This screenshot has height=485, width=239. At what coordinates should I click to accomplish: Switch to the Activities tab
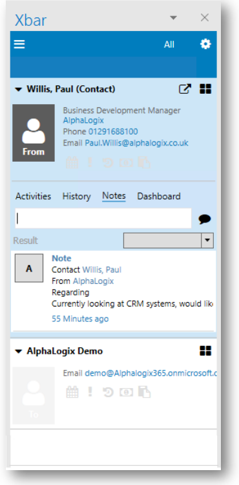(34, 197)
